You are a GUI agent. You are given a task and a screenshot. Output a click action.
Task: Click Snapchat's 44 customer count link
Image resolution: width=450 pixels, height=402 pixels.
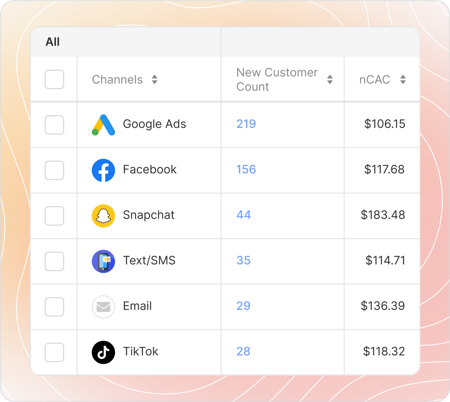244,215
